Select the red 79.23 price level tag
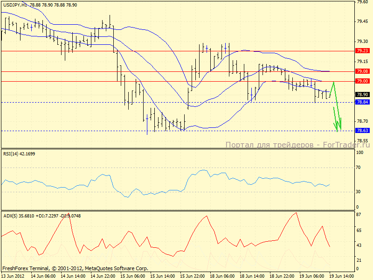 (x=362, y=51)
